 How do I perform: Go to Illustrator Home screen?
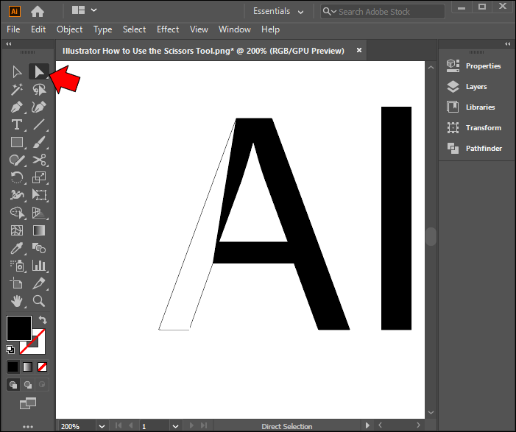(x=38, y=11)
